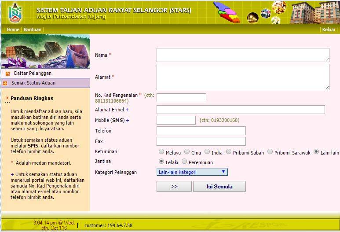Click Keluar to log out
The image size is (340, 232).
pos(329,29)
